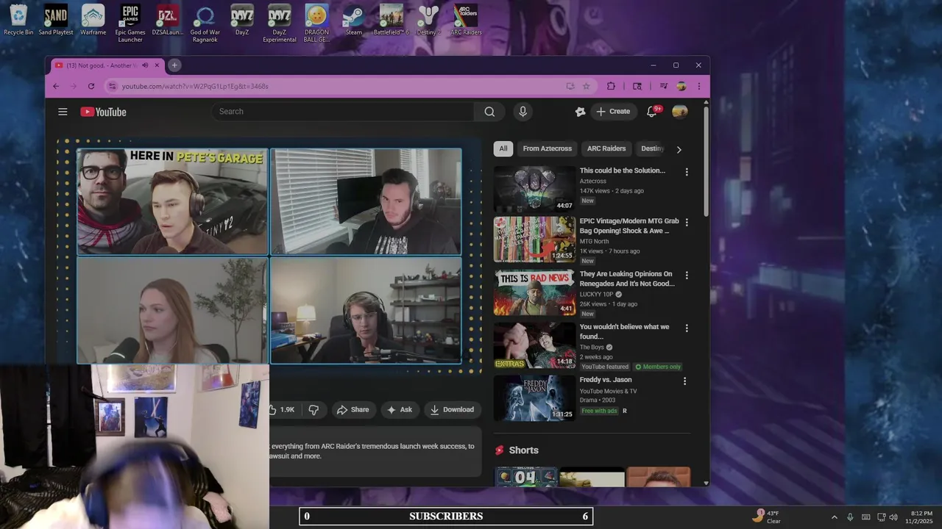Open 'This could be the Solution' video thumbnail

534,189
